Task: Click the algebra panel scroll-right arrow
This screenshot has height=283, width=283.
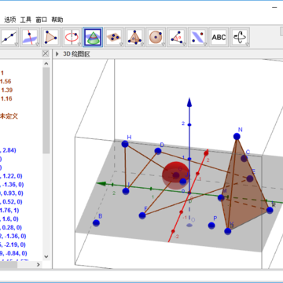Action: click(x=39, y=265)
